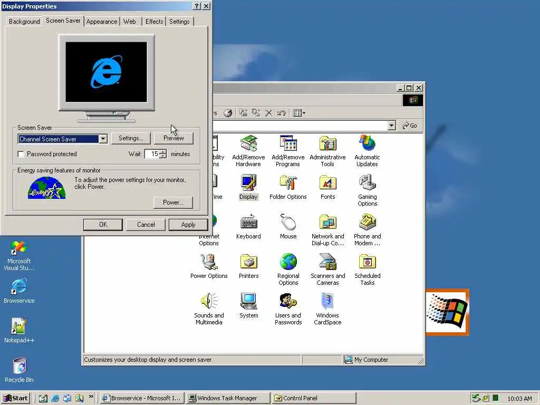Open the Mouse control panel icon
The width and height of the screenshot is (540, 405).
(288, 226)
